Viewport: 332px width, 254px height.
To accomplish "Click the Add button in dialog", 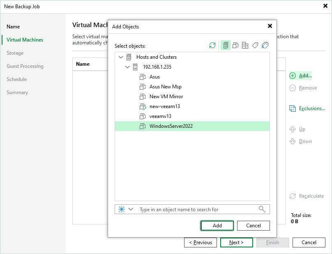I will click(217, 226).
